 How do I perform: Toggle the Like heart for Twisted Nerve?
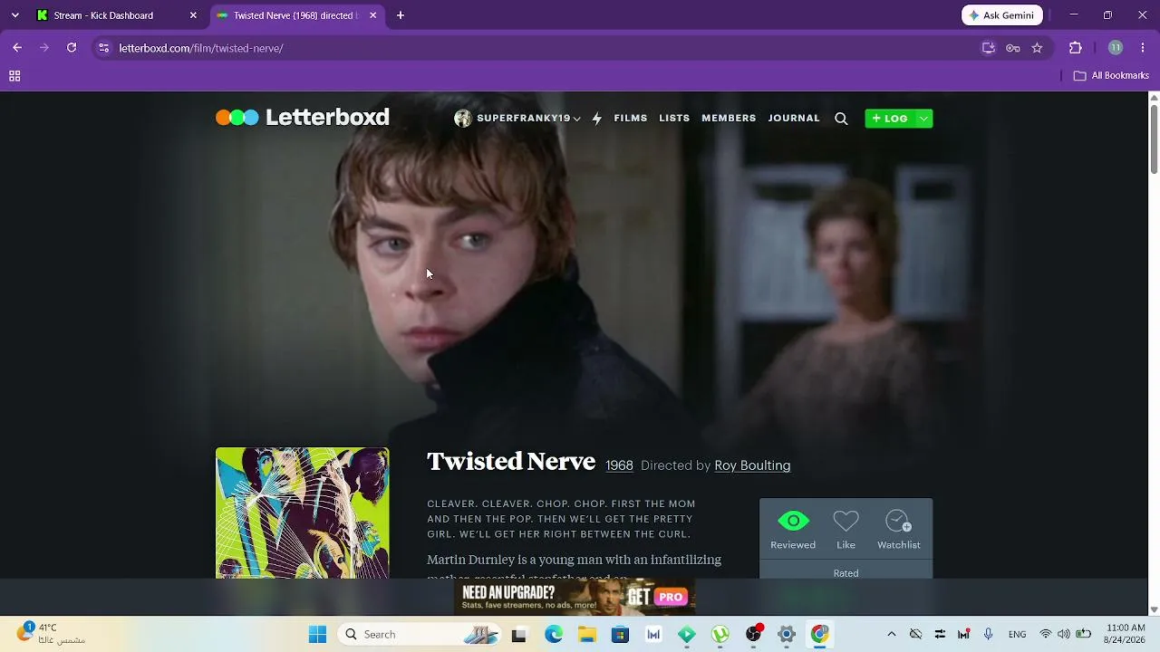[846, 521]
